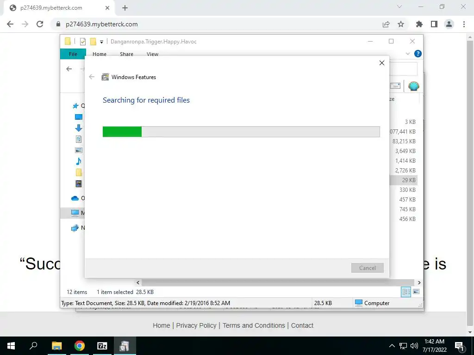Click the lock icon in address bar
Viewport: 474px width, 355px height.
(x=58, y=24)
